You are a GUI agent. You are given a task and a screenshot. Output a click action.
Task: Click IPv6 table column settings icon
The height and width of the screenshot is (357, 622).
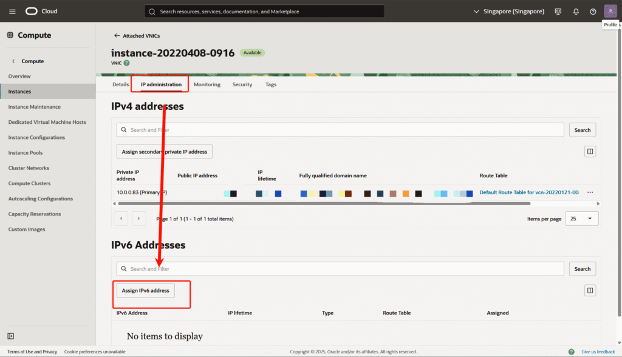click(590, 291)
